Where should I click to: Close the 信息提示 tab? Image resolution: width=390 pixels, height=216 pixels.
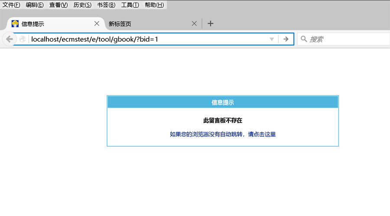pos(97,24)
